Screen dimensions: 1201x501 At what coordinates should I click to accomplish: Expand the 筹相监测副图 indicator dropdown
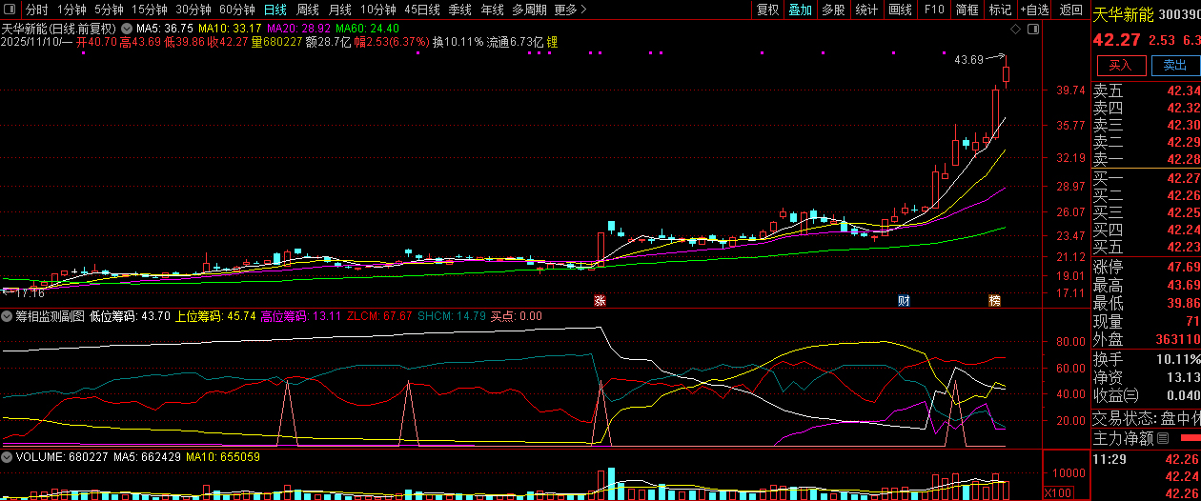coord(7,315)
